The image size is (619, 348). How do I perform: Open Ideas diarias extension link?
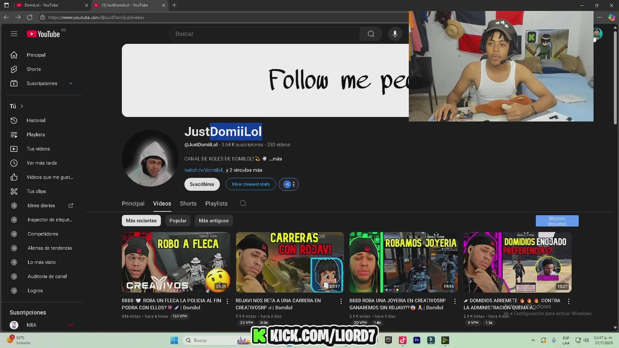(41, 205)
